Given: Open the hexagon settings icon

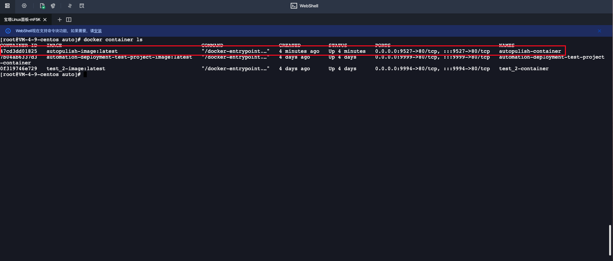Looking at the screenshot, I should [x=24, y=6].
